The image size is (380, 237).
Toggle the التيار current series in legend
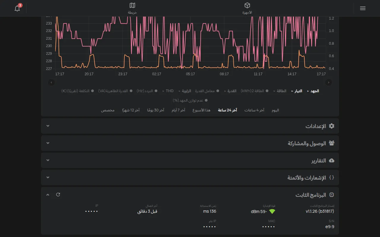point(297,91)
